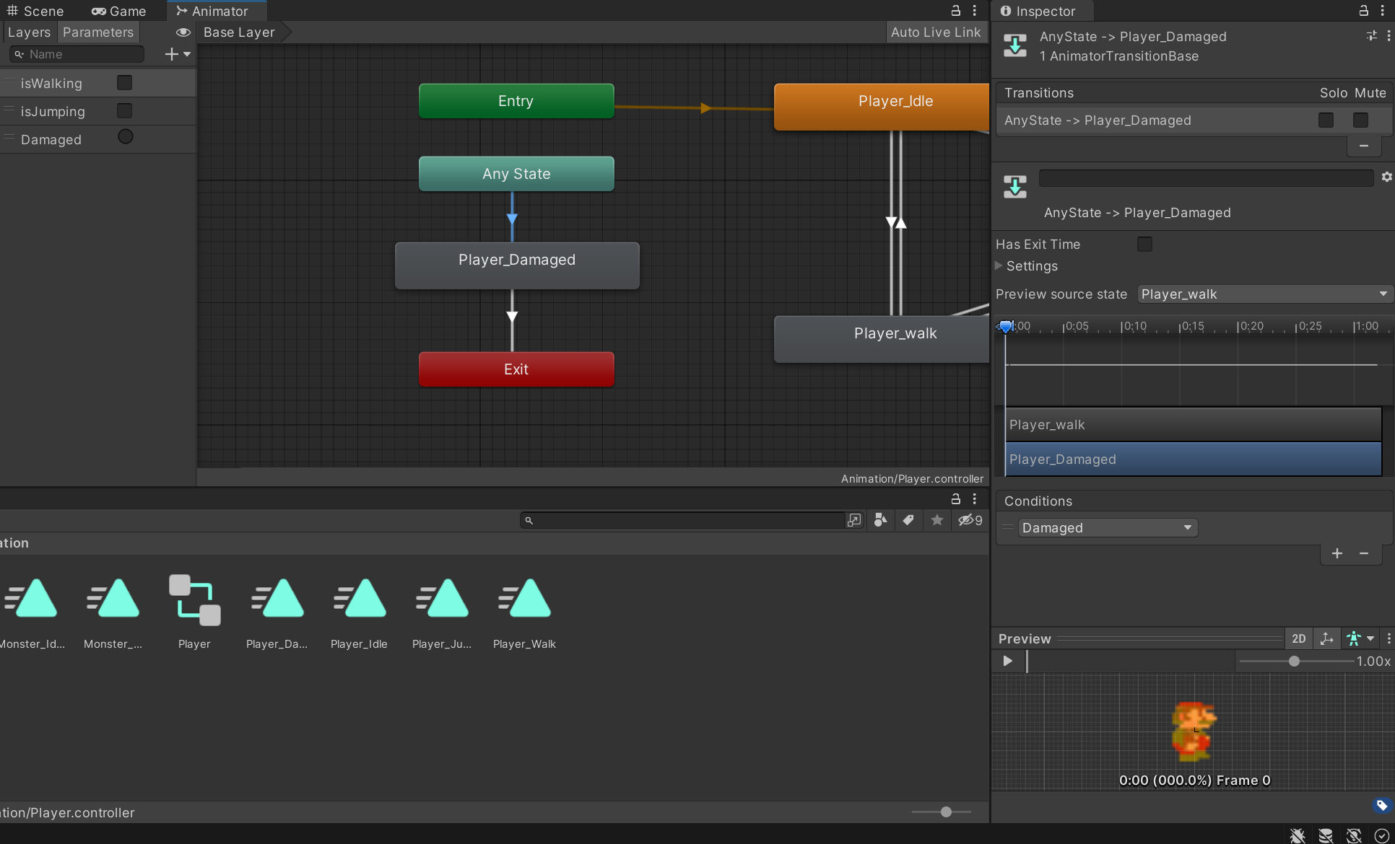Switch to the Game tab

coord(119,11)
